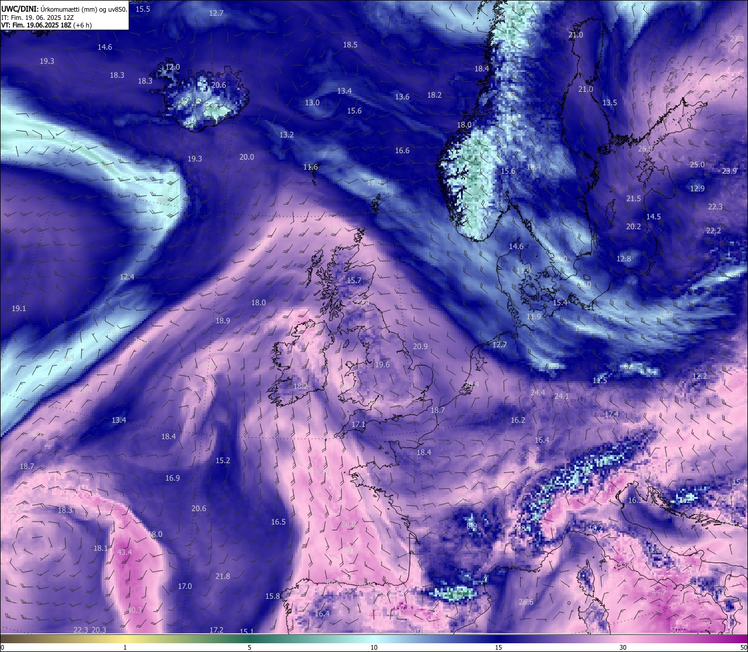Click the 13.6 map value
Screen dimensions: 748x652
402,96
